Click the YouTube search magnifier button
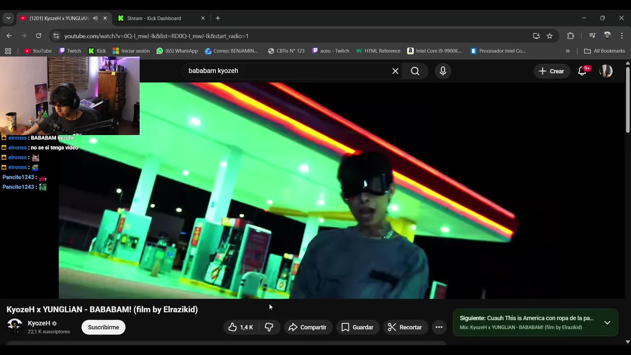Viewport: 631px width, 355px height. (x=415, y=71)
